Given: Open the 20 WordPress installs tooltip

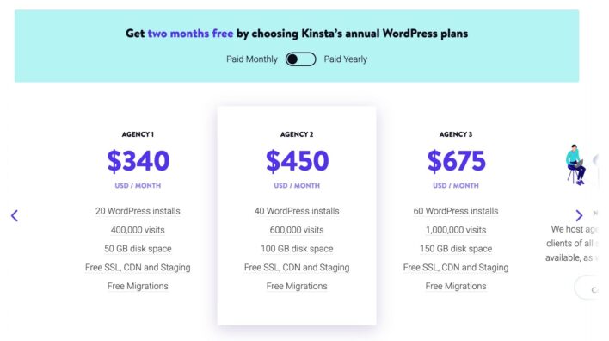Looking at the screenshot, I should point(138,211).
